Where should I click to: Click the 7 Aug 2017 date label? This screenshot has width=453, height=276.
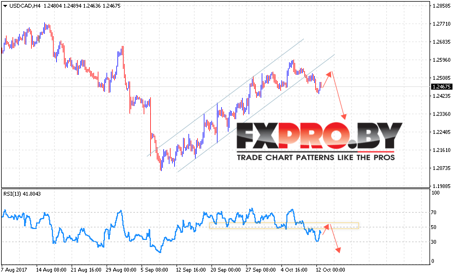14,269
